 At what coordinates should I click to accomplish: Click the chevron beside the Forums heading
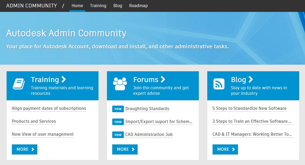coord(163,79)
